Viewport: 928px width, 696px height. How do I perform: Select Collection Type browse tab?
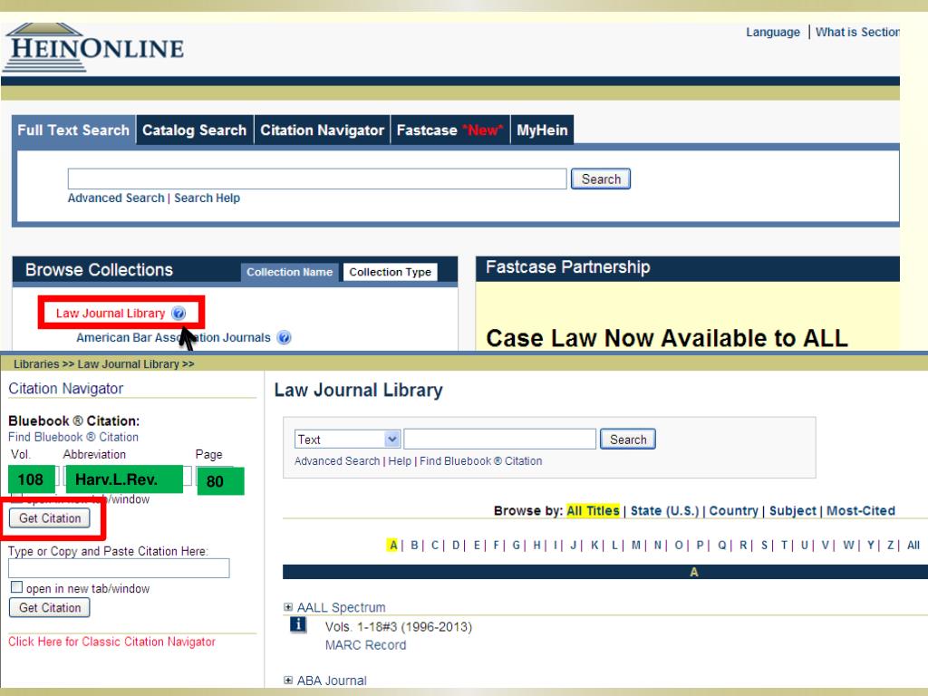tap(390, 272)
